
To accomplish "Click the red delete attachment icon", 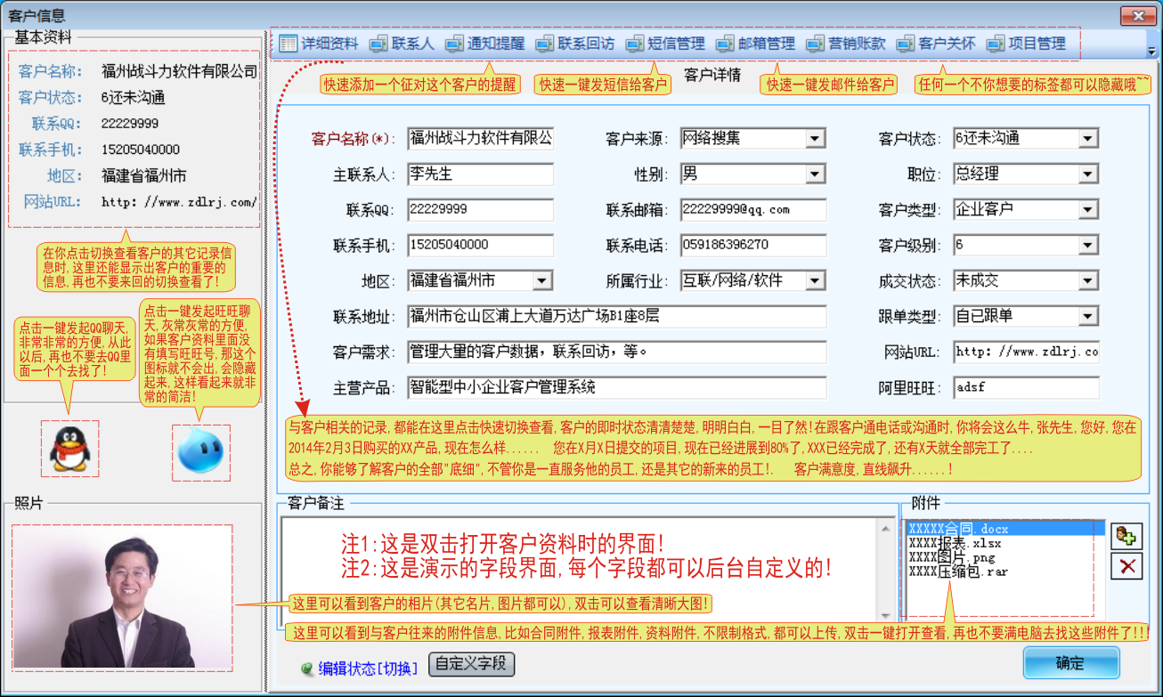I will (1127, 565).
